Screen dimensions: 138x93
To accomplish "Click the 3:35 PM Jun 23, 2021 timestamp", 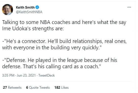I will coord(19,75).
